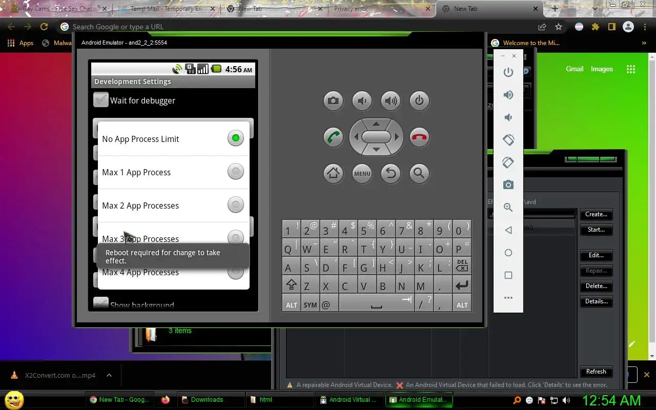656x410 pixels.
Task: Click the red end call button
Action: [x=419, y=137]
